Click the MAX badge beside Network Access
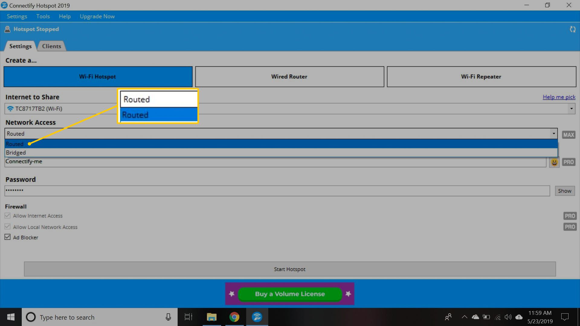This screenshot has height=326, width=580. click(x=569, y=135)
